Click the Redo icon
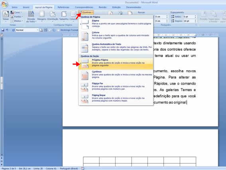Viewport: 226px width, 170px height. tap(13, 30)
